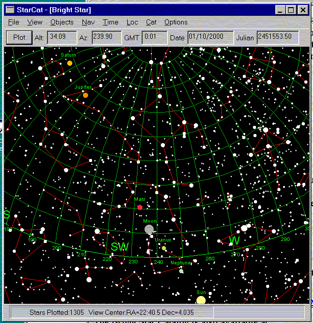Click the Uranus text label

(x=163, y=240)
